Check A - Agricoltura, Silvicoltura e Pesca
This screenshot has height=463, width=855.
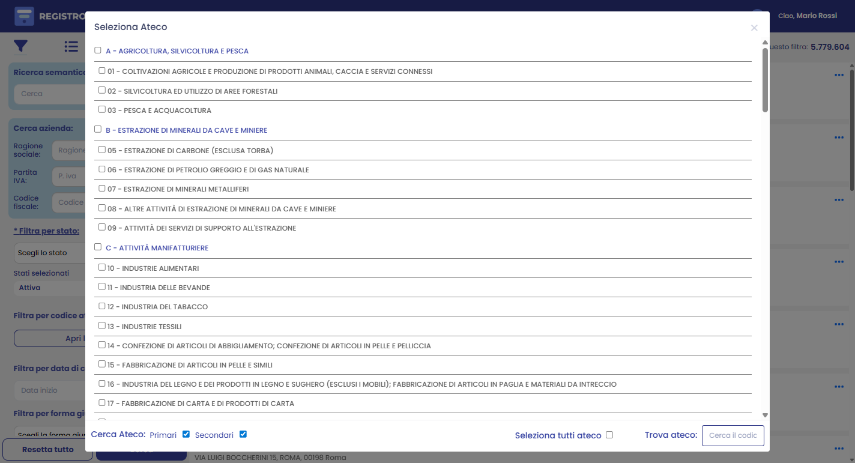click(x=98, y=50)
